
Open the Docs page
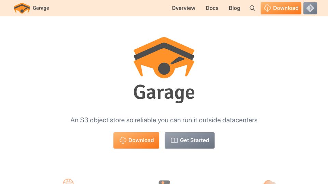pyautogui.click(x=212, y=8)
